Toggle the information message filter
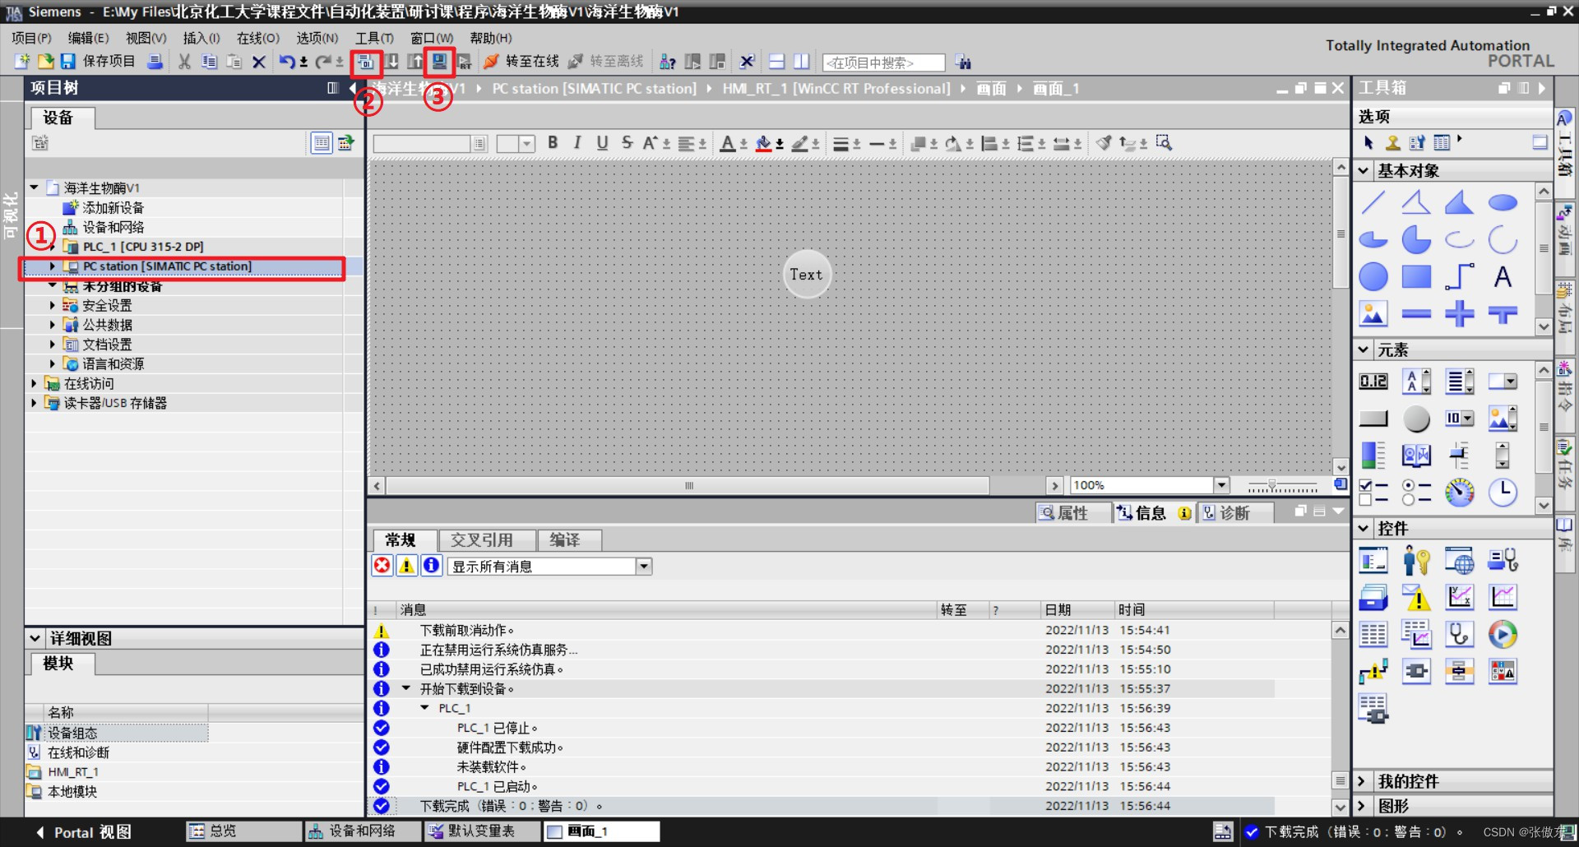The width and height of the screenshot is (1579, 847). tap(431, 566)
